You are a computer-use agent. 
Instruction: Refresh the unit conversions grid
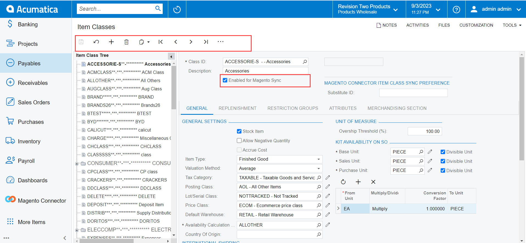click(343, 182)
